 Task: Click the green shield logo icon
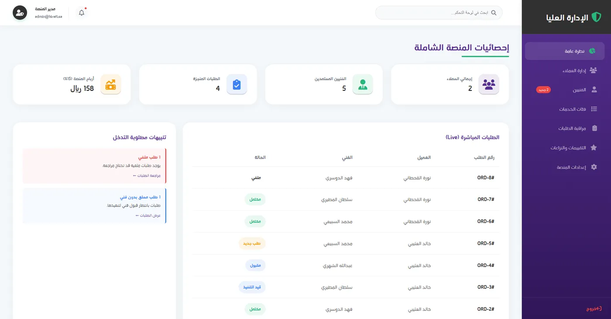pyautogui.click(x=596, y=17)
